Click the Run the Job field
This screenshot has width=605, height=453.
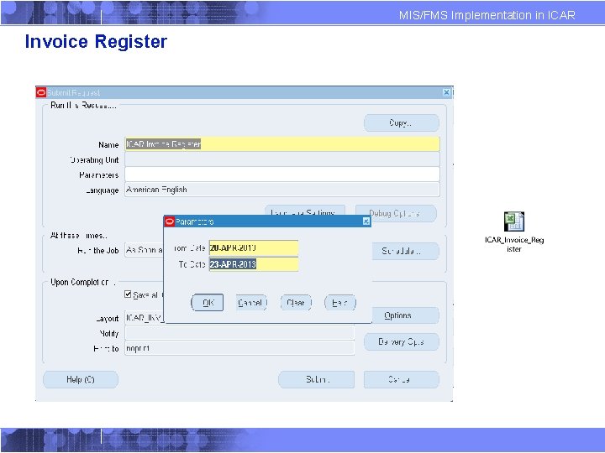pos(145,250)
